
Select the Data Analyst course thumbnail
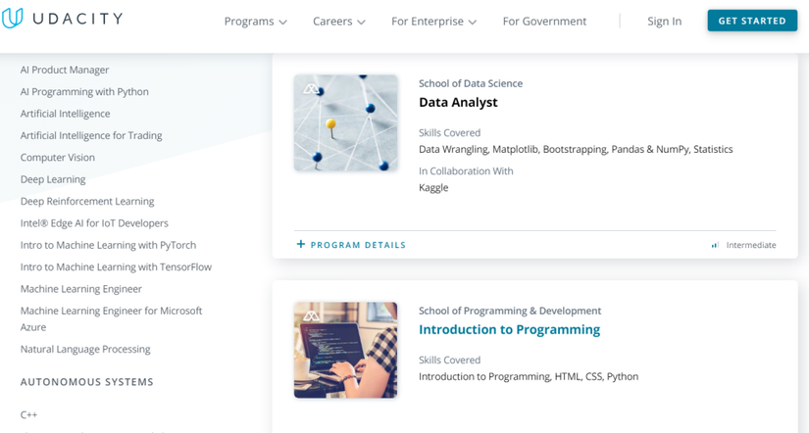tap(346, 122)
